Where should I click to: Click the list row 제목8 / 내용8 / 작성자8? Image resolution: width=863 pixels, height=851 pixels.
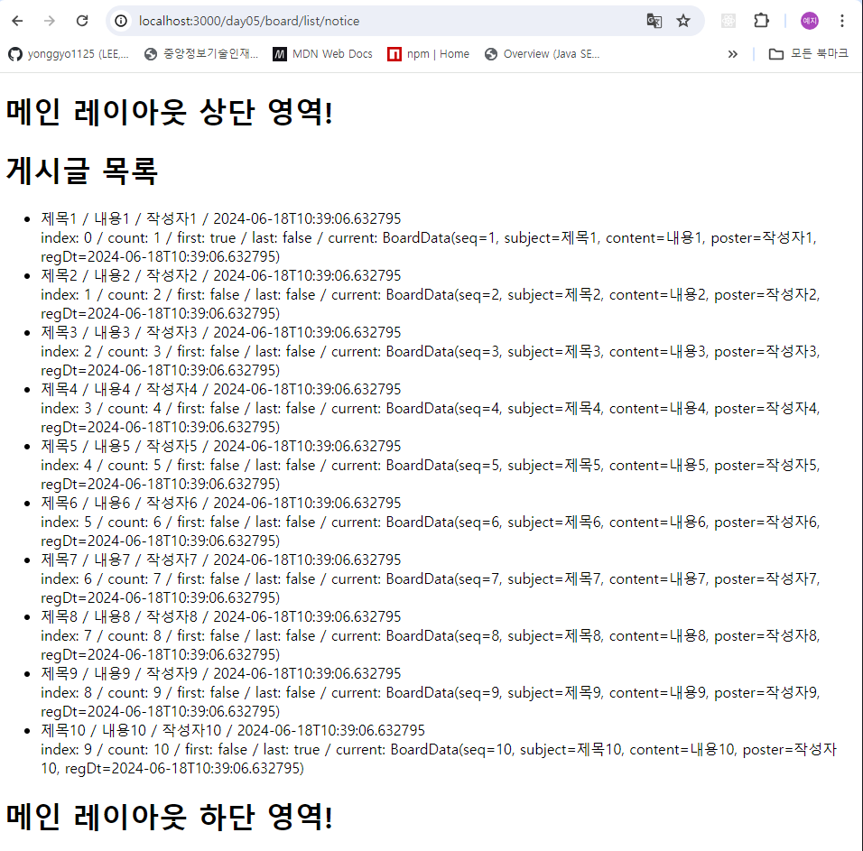point(220,616)
